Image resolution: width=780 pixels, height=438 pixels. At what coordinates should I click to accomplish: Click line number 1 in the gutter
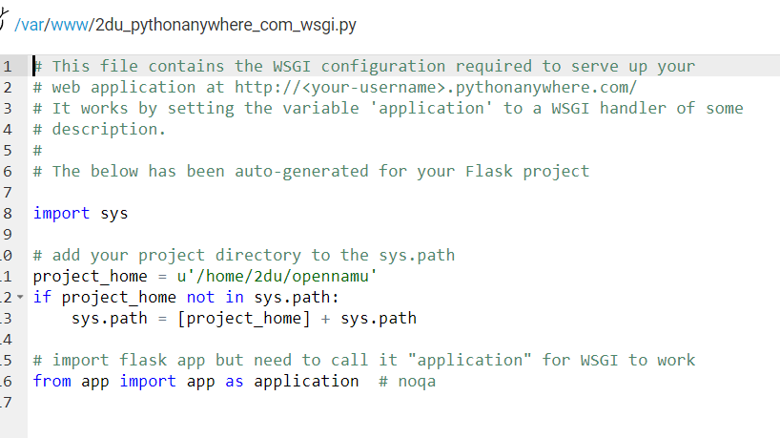coord(8,67)
